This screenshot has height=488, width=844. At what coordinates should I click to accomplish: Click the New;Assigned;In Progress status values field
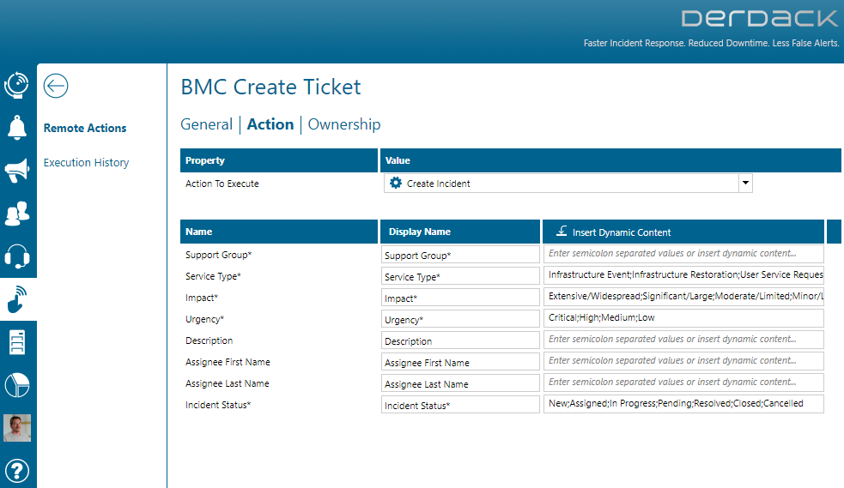coord(683,404)
